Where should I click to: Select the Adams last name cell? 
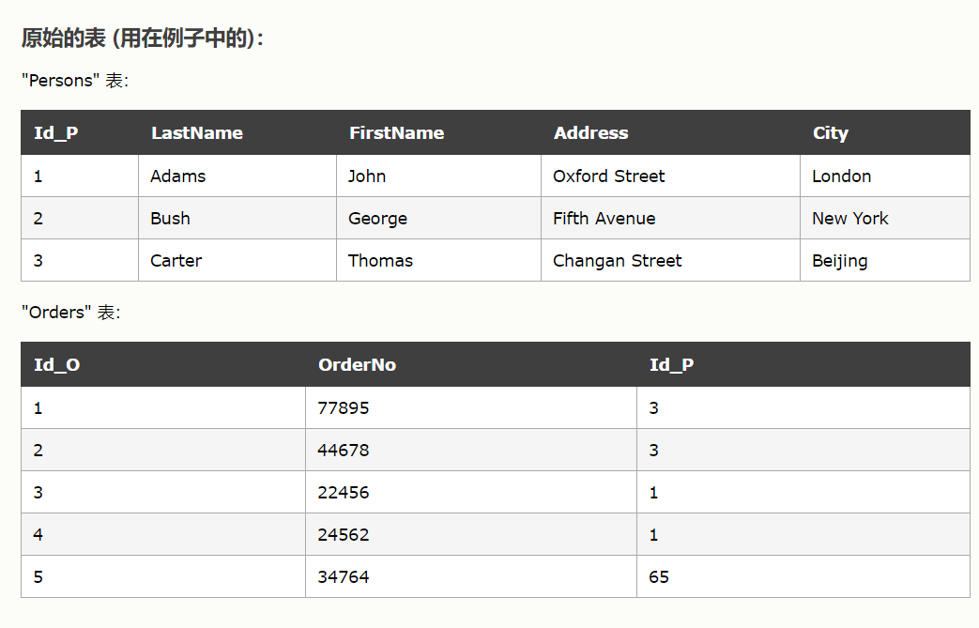(178, 176)
